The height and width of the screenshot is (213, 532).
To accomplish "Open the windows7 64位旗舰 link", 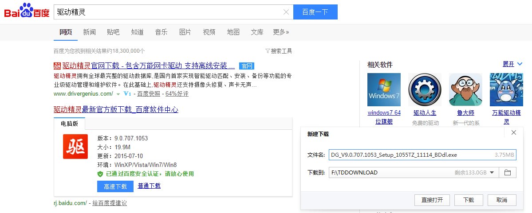I will click(384, 117).
